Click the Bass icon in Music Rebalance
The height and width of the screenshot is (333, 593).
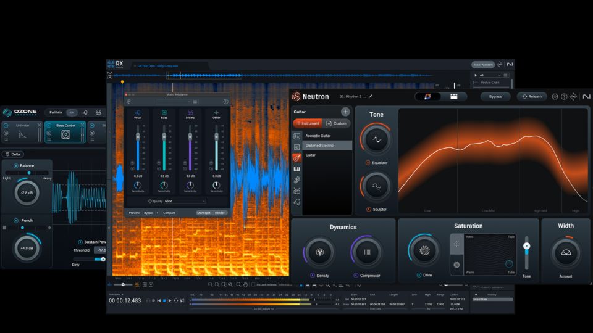click(164, 112)
